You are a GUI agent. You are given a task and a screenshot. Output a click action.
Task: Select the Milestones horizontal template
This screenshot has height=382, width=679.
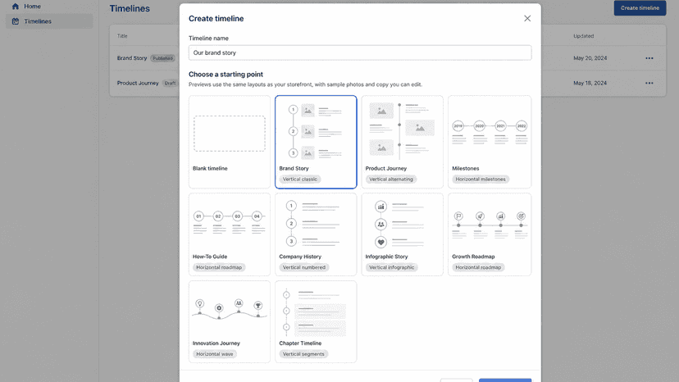pyautogui.click(x=490, y=142)
